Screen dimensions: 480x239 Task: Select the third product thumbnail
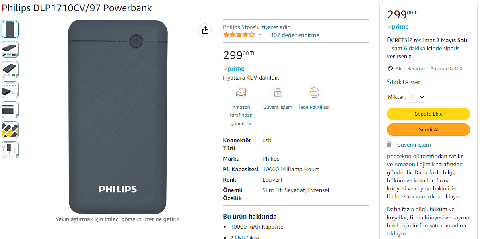click(10, 69)
